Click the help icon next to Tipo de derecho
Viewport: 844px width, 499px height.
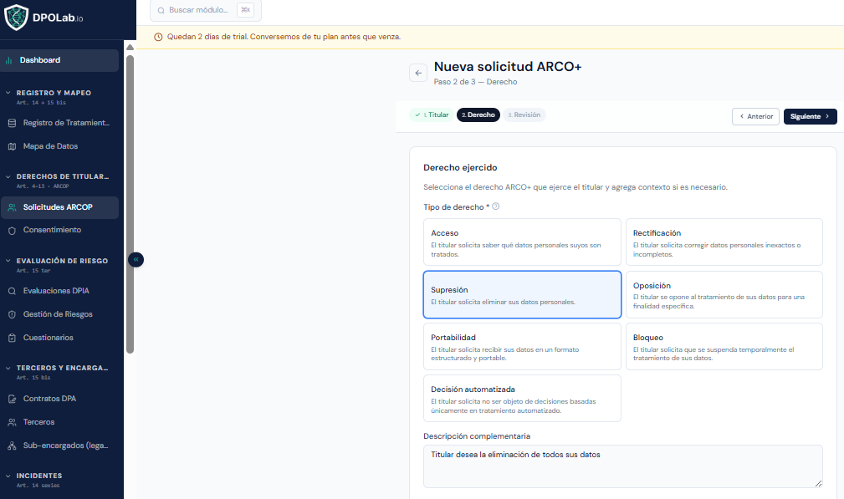496,206
